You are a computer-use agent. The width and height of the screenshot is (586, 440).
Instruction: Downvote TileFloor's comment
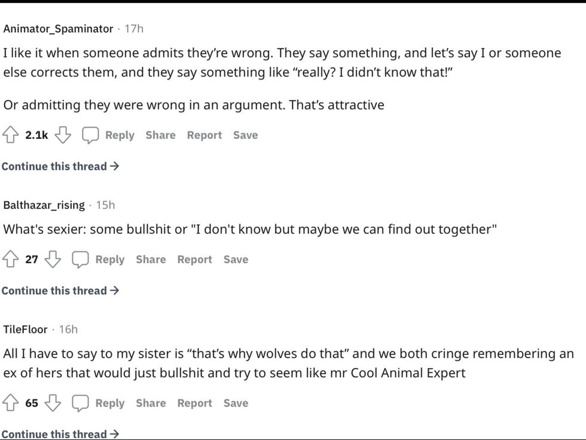click(53, 403)
